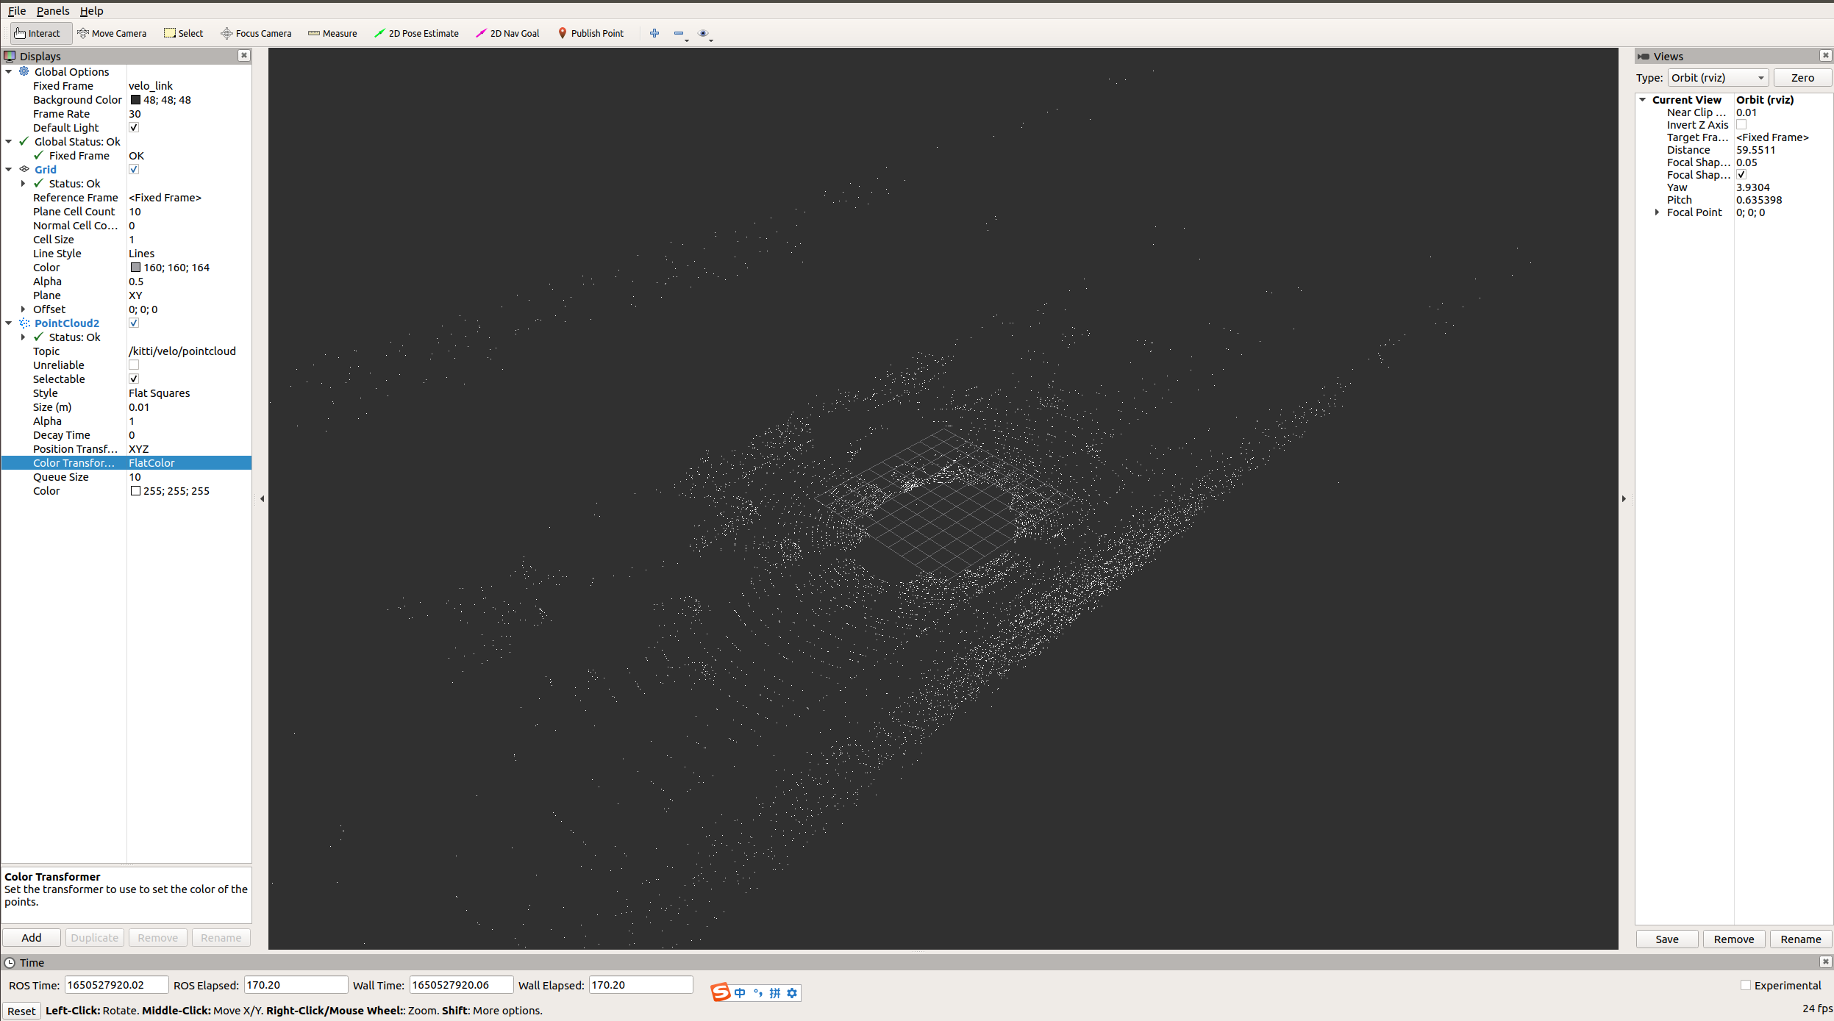The image size is (1834, 1021).
Task: Expand the Grid Offset property
Action: [x=23, y=309]
